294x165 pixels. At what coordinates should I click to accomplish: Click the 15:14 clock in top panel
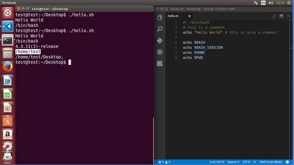tap(280, 3)
